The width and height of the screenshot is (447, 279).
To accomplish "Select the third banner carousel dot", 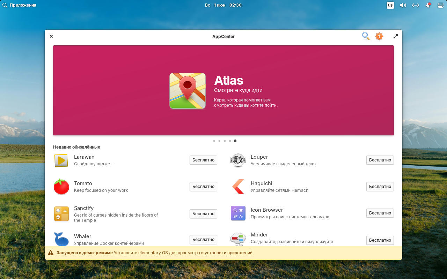I will [x=225, y=141].
